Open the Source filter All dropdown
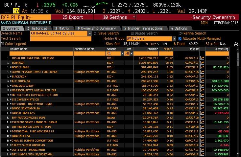Viewport: 241px width, 157px height. pos(122,54)
